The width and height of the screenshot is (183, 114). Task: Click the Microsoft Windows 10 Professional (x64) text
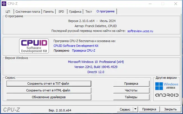click(96, 62)
